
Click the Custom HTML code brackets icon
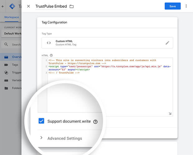pyautogui.click(x=49, y=43)
